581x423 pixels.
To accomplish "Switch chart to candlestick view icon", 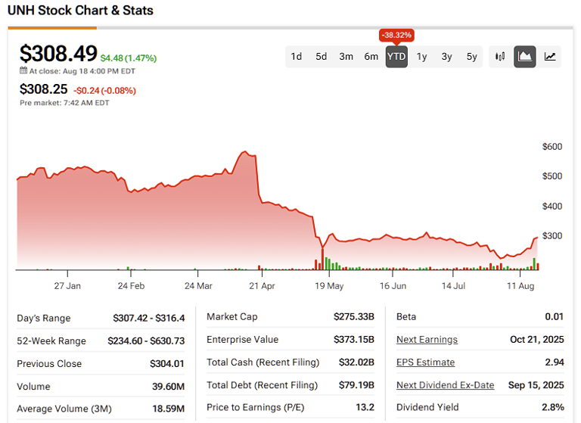I will [x=500, y=56].
